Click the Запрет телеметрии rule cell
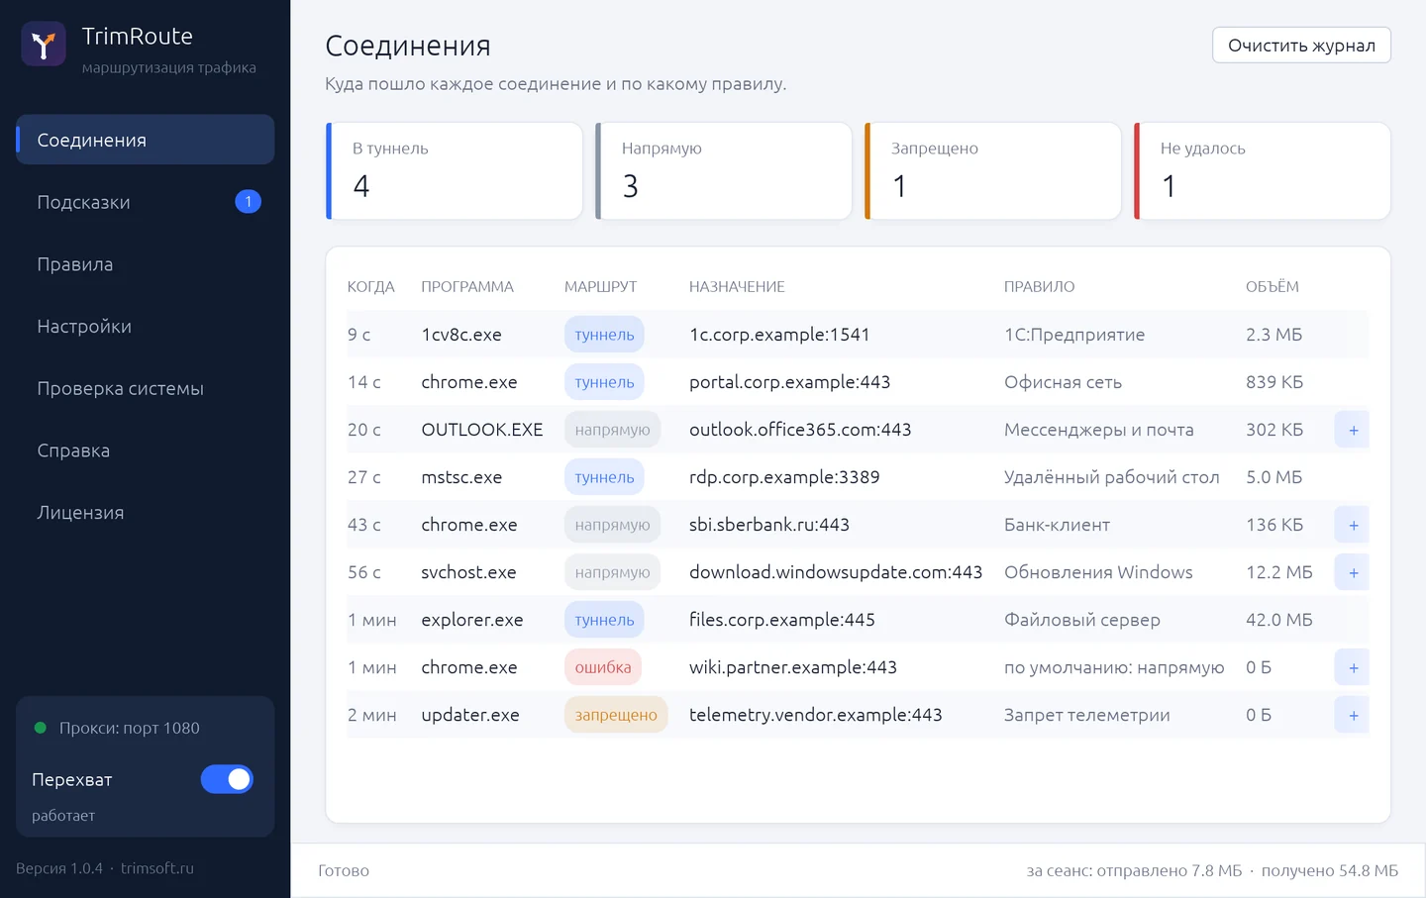This screenshot has width=1426, height=898. coord(1086,715)
